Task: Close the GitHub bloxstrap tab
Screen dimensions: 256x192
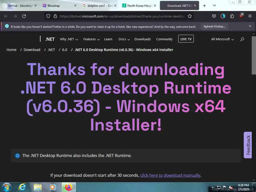Action: pos(35,5)
